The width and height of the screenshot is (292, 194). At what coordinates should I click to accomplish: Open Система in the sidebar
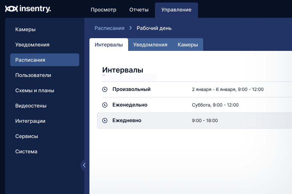[x=26, y=151]
